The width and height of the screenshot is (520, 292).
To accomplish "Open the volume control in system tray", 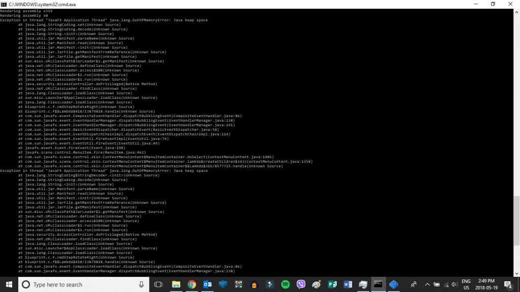I will pos(453,284).
